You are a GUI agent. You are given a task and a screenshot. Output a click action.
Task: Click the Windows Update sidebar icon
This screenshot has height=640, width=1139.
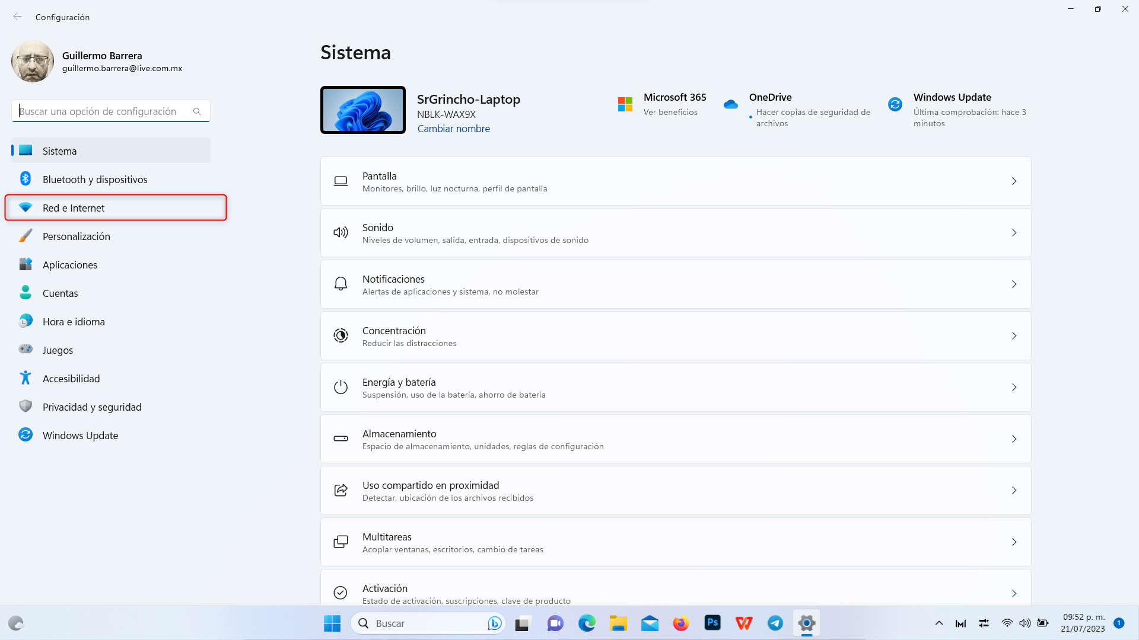tap(26, 435)
